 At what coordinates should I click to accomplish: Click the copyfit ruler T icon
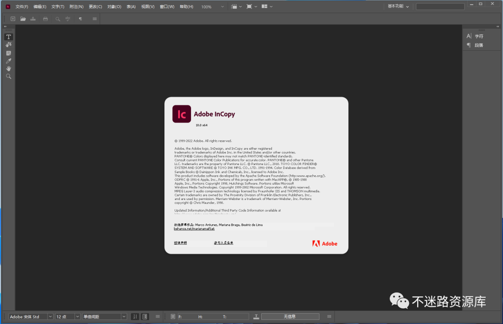[x=256, y=317]
